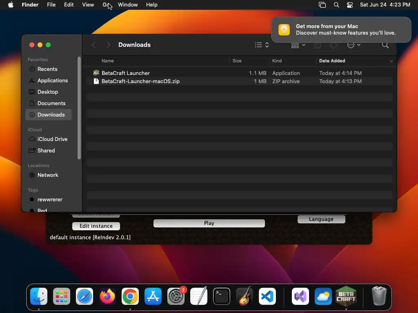This screenshot has width=418, height=313.
Task: Open Desktop in sidebar
Action: click(49, 92)
